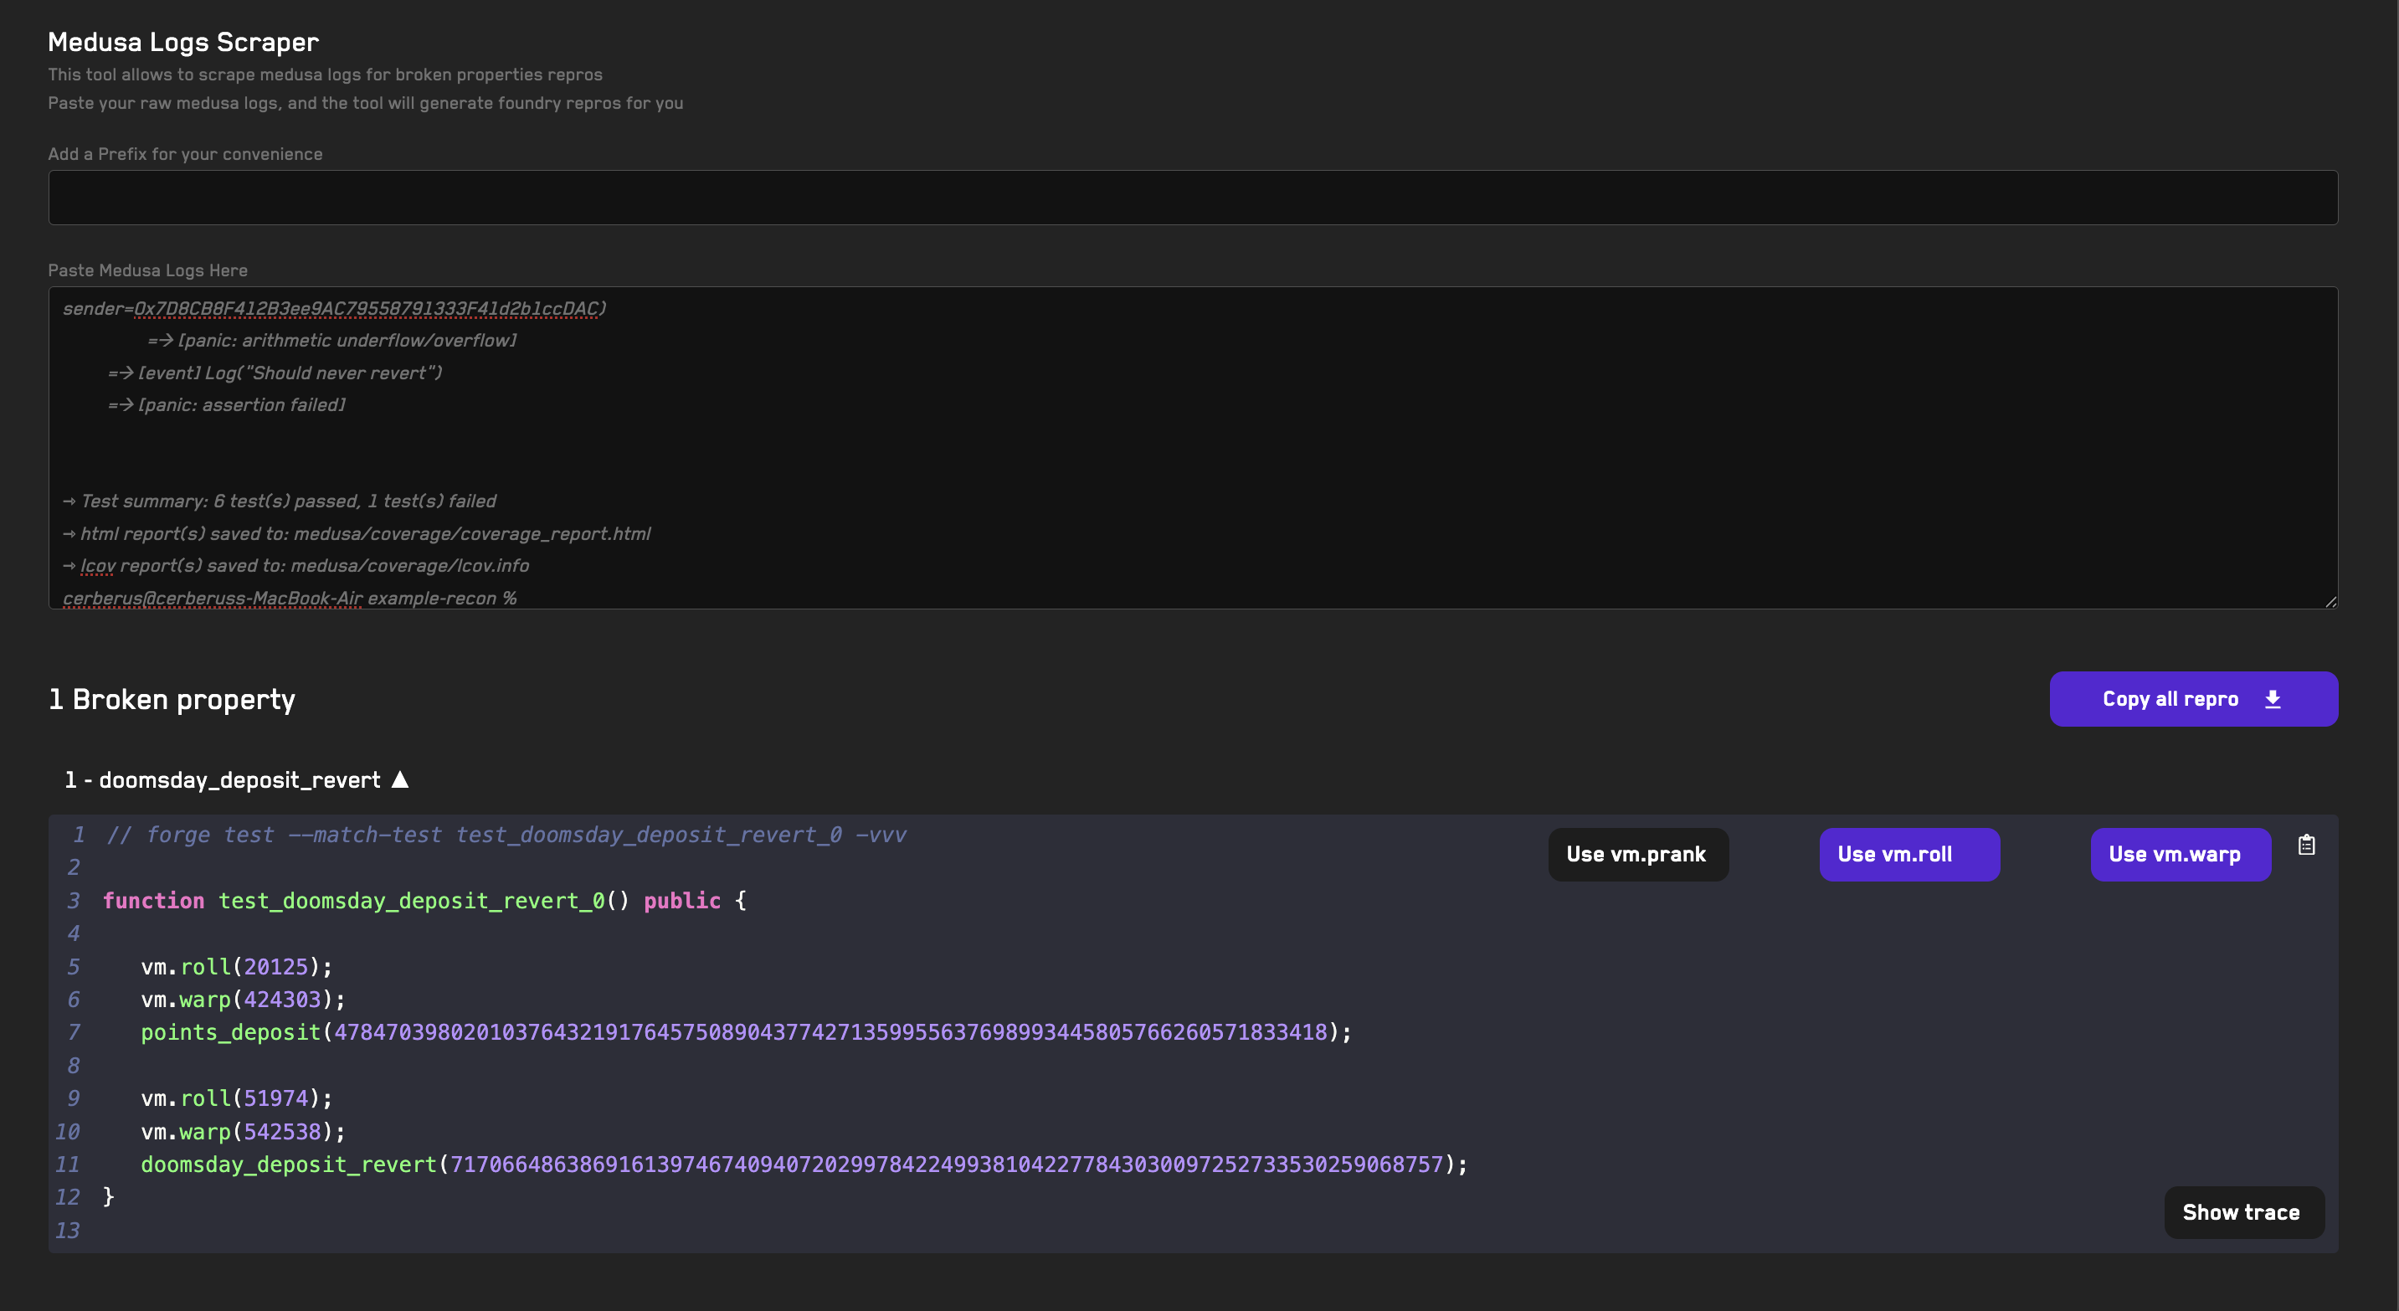Click line number 13 in code gutter
This screenshot has width=2399, height=1311.
tap(67, 1230)
